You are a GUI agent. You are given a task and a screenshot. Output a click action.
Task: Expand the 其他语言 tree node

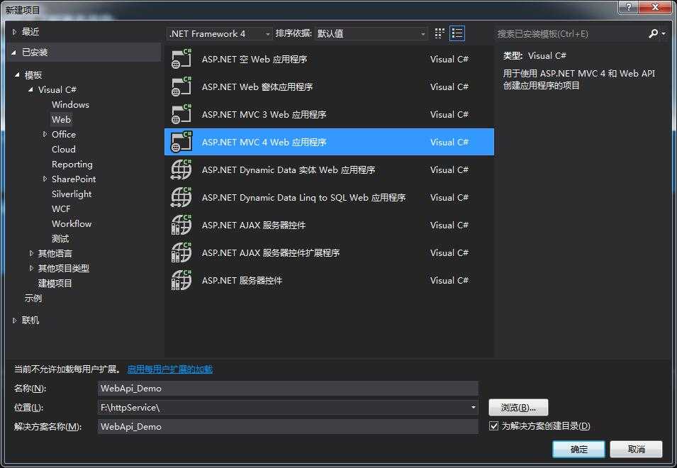click(x=31, y=253)
